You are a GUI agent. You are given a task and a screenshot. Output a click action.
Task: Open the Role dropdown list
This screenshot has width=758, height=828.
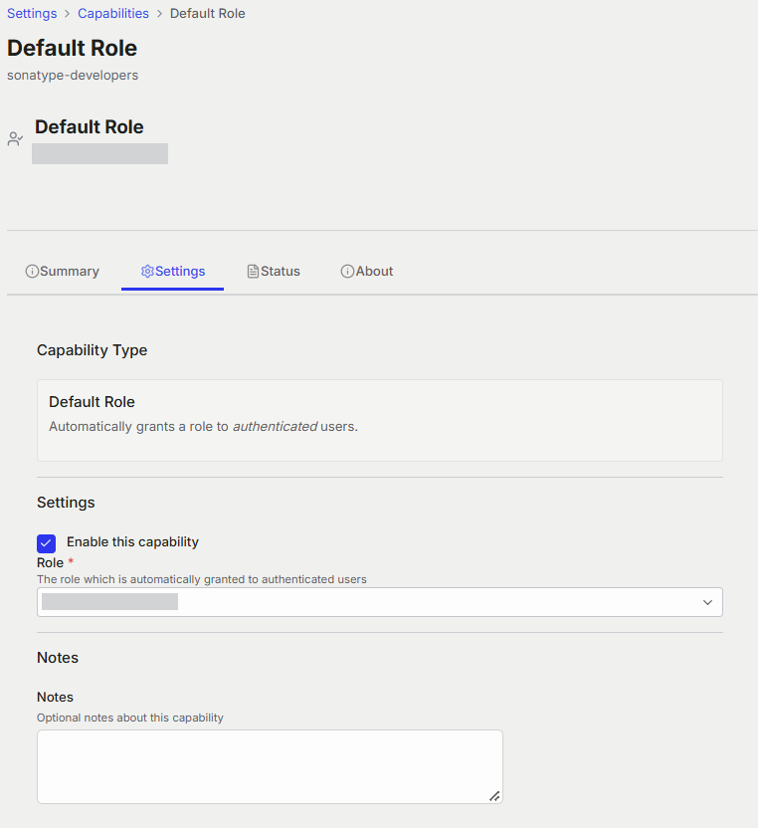(380, 602)
